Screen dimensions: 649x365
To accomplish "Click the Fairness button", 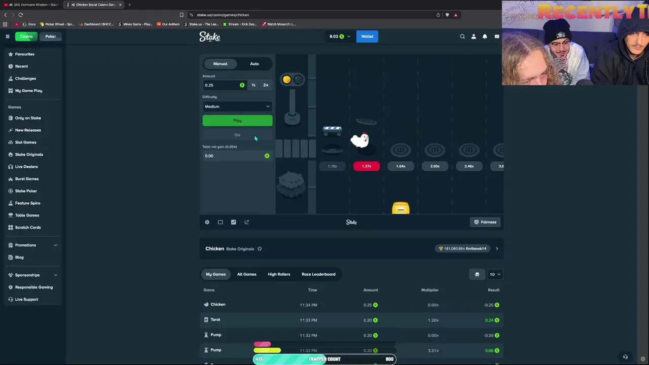I will coord(485,222).
